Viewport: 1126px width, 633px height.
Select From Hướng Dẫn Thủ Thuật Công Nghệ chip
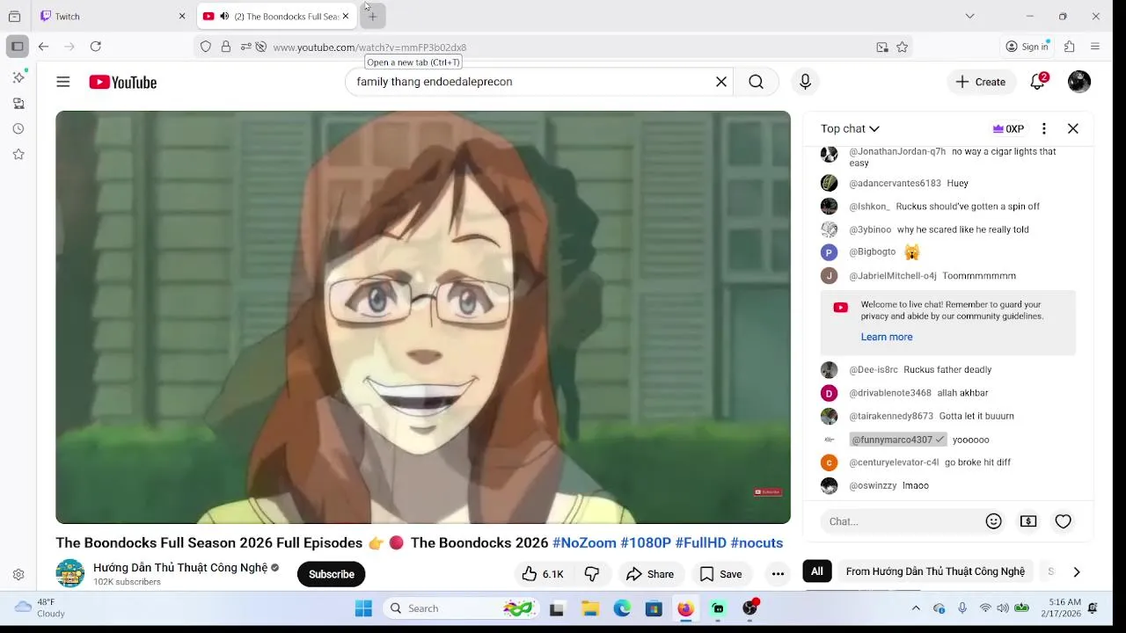[935, 571]
